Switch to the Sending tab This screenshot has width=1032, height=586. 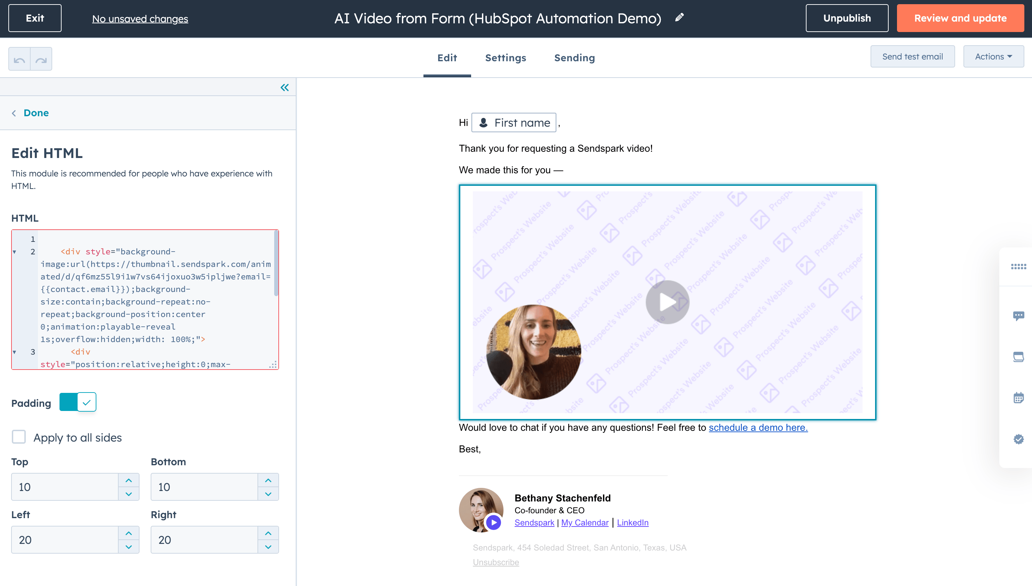[x=574, y=58]
